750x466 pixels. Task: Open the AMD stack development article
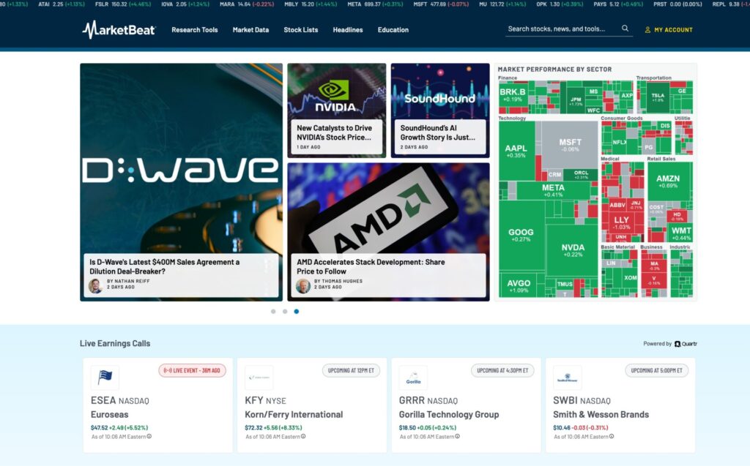371,266
